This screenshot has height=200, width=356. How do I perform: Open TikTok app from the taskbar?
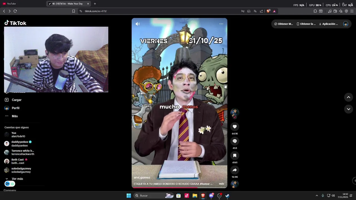point(187,196)
